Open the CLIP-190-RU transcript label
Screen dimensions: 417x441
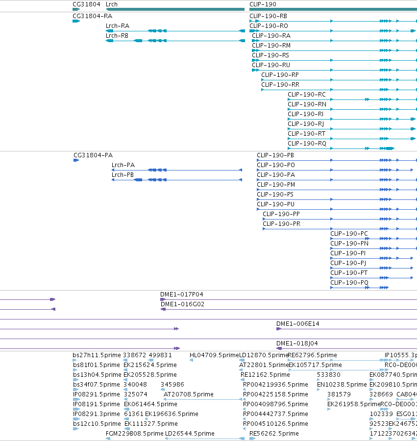click(x=271, y=65)
